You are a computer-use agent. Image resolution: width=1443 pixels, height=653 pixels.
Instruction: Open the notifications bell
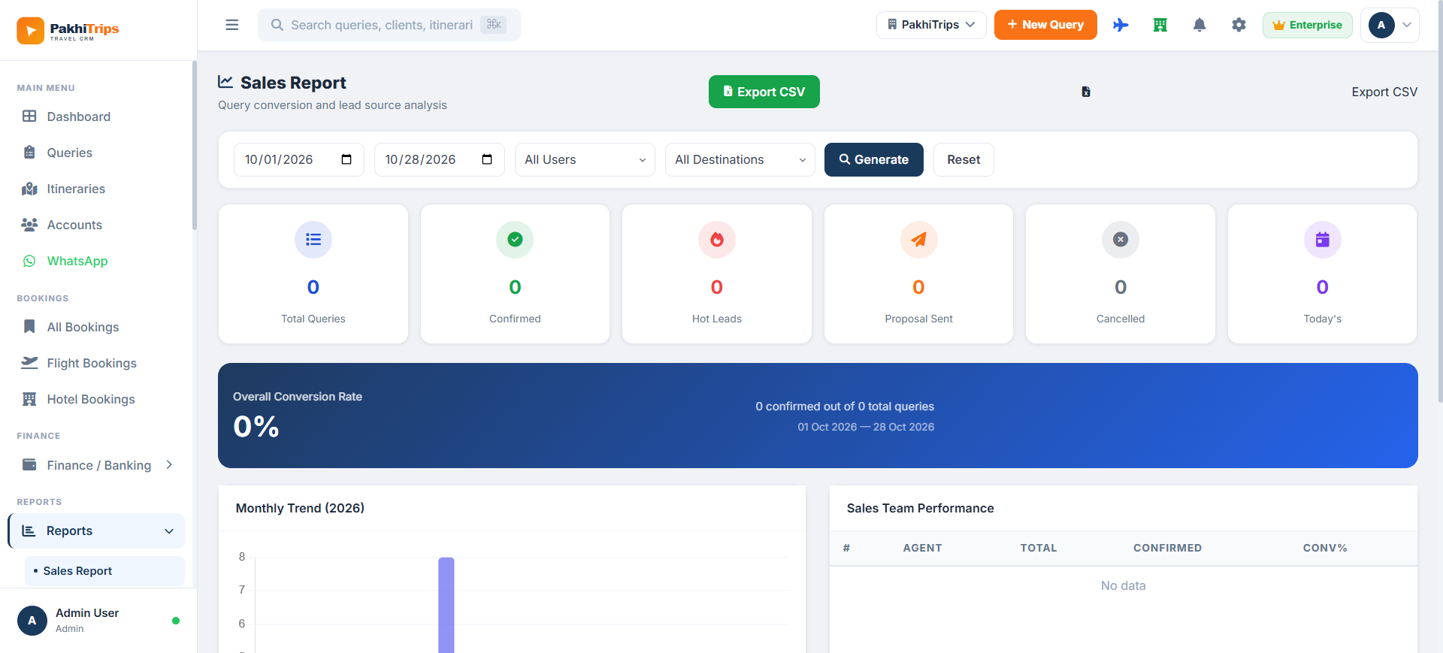tap(1199, 25)
